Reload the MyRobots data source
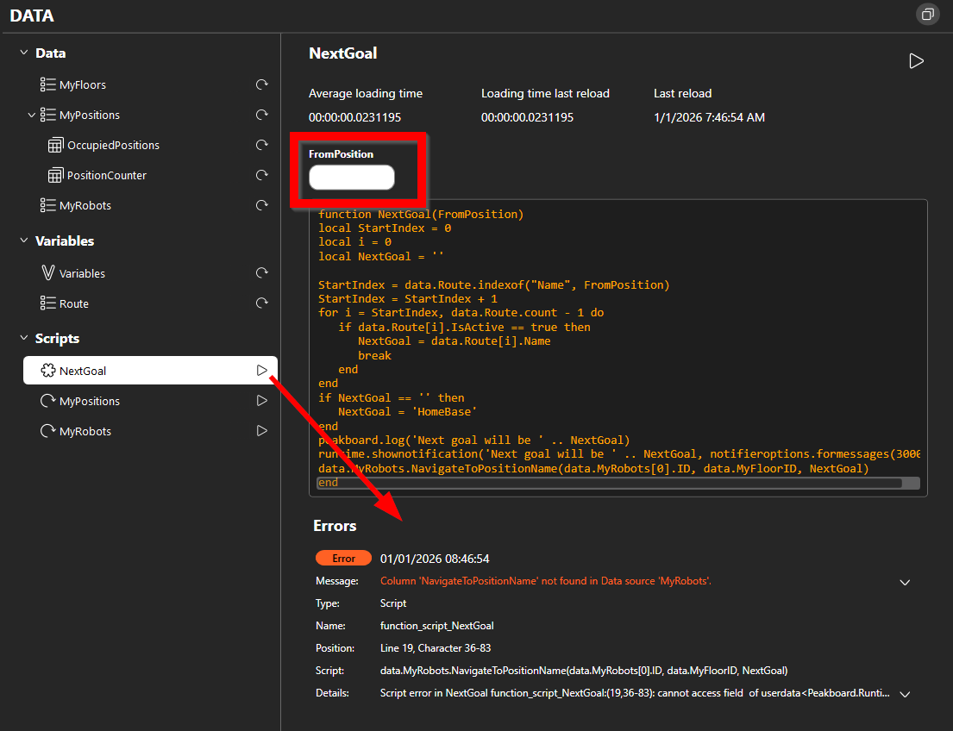This screenshot has width=953, height=731. [x=261, y=205]
